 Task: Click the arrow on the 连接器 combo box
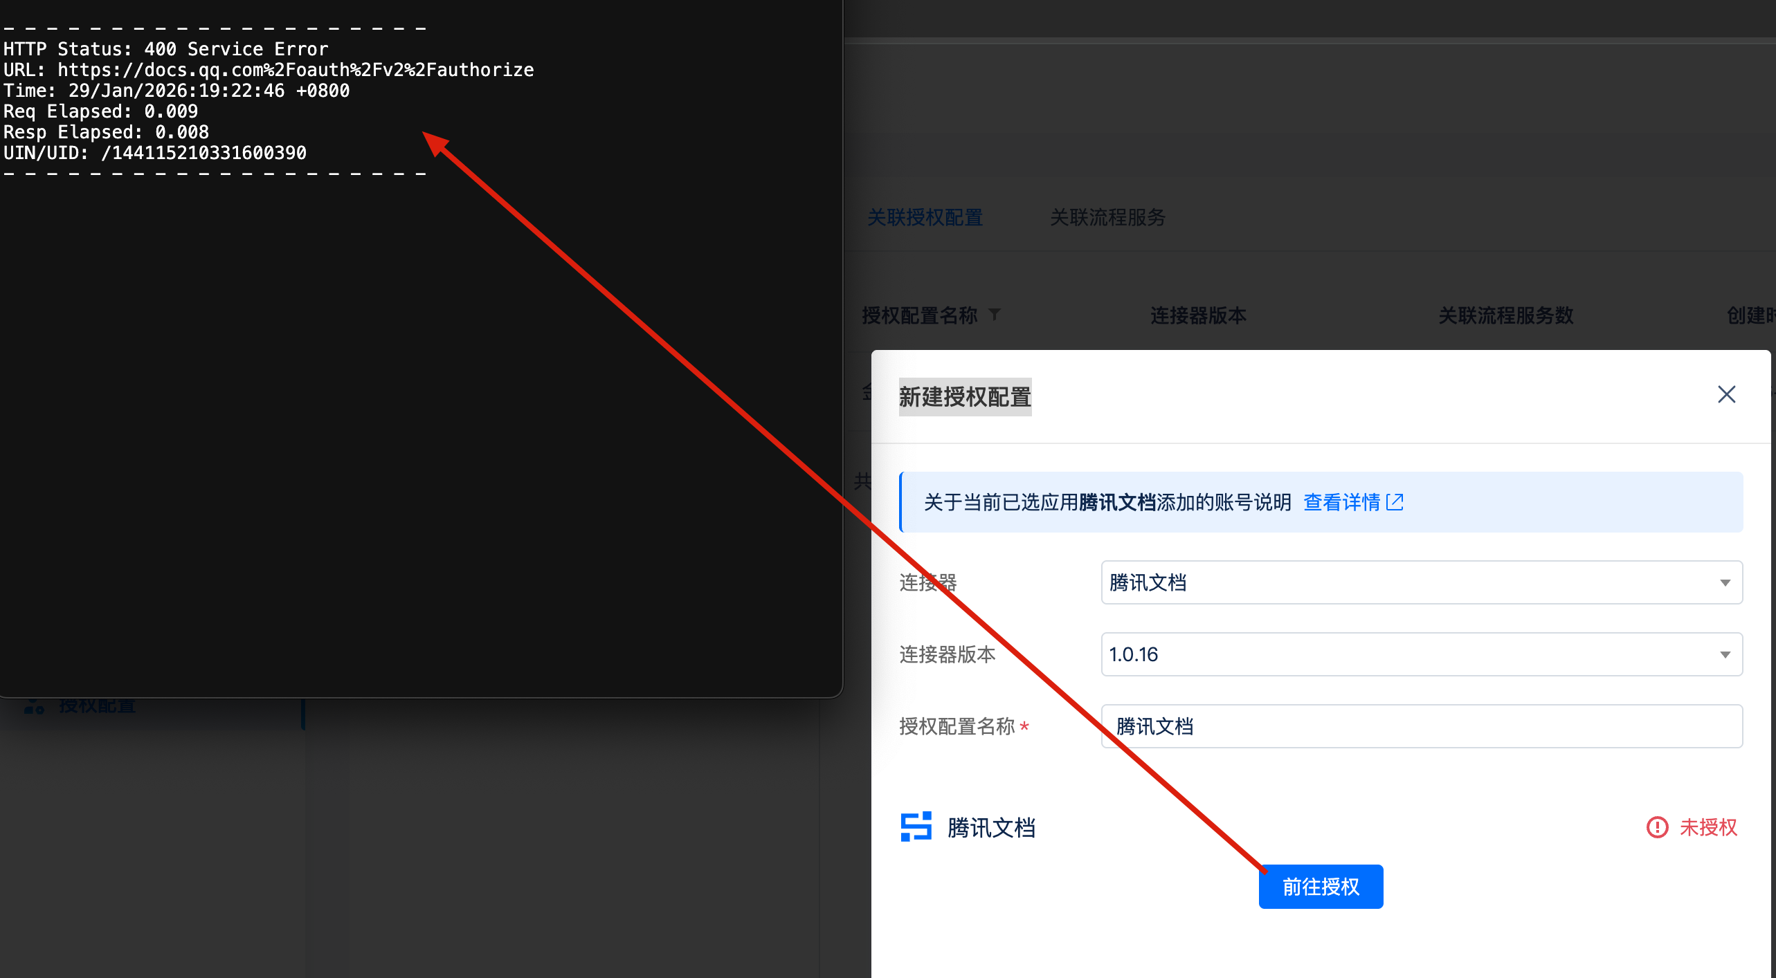coord(1725,582)
